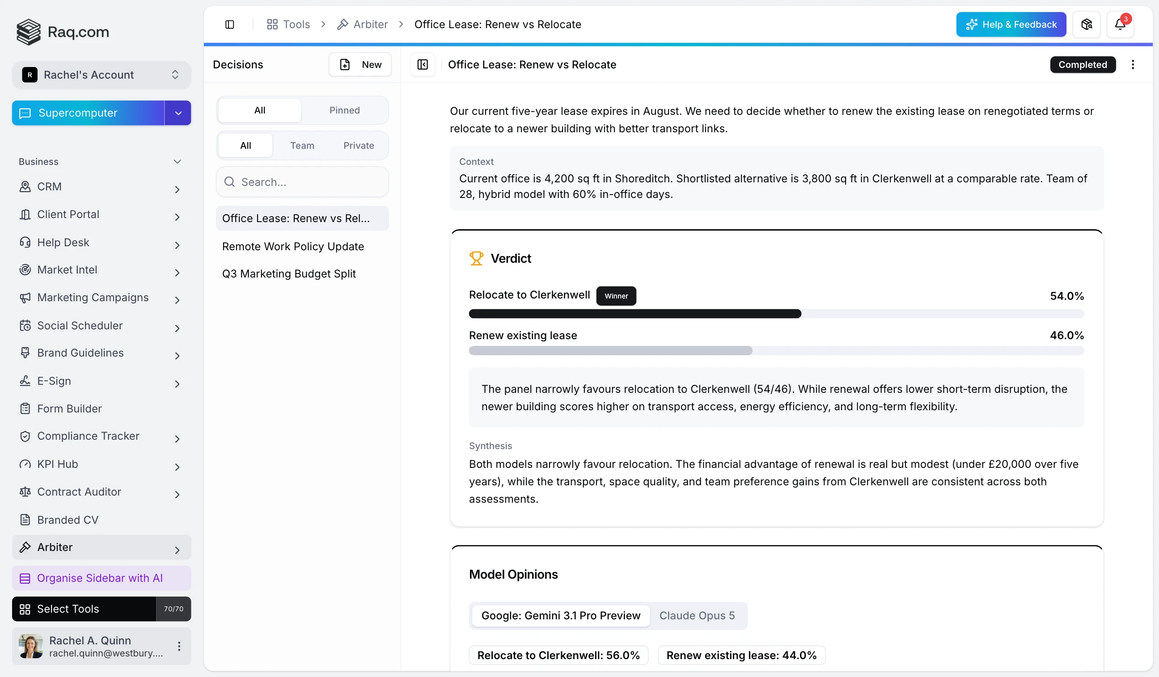Focus the decisions Search field

[302, 182]
